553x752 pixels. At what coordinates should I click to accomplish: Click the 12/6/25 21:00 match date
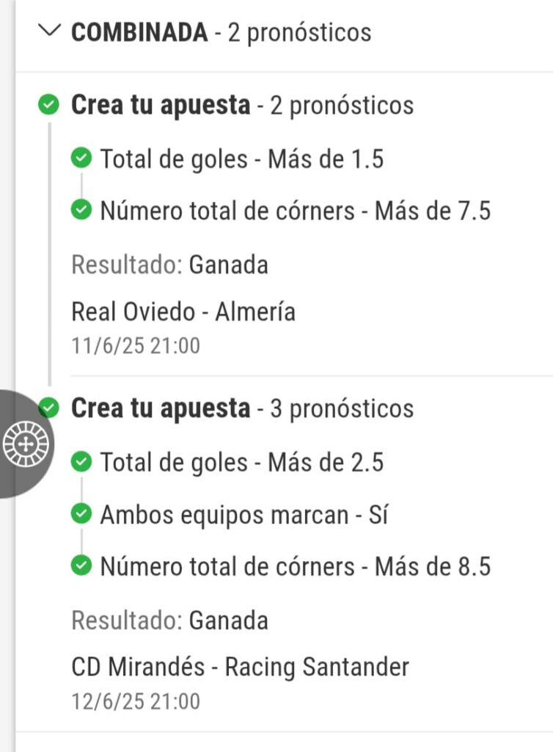(x=136, y=701)
